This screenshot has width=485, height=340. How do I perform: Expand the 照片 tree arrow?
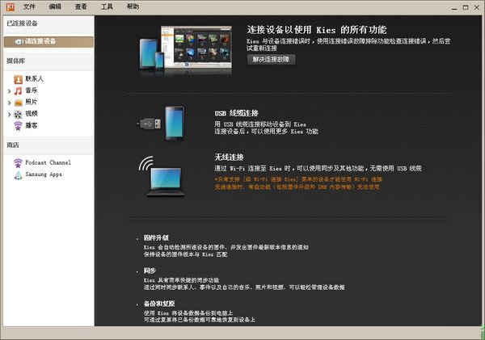click(8, 103)
